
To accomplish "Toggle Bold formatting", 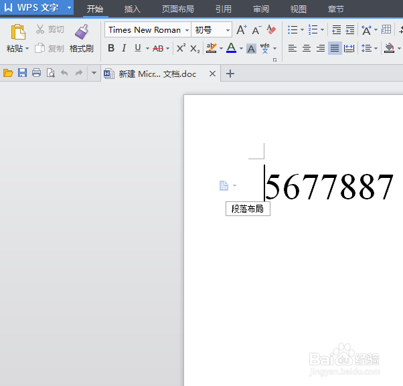I will pos(111,48).
